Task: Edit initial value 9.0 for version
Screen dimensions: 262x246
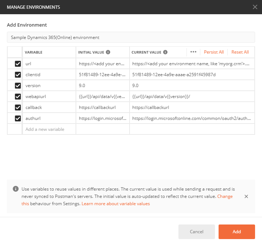Action: [x=103, y=86]
